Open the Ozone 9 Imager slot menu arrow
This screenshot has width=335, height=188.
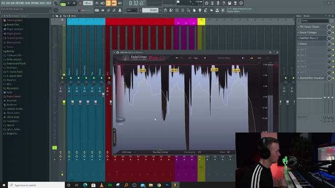pyautogui.click(x=298, y=32)
